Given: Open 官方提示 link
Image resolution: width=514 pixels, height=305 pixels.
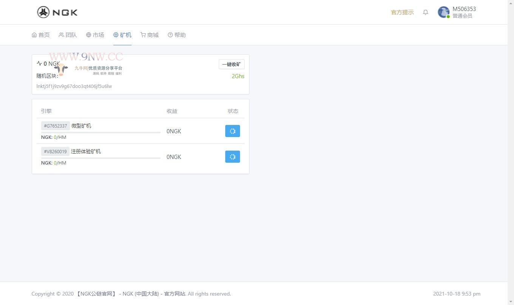Looking at the screenshot, I should 402,12.
